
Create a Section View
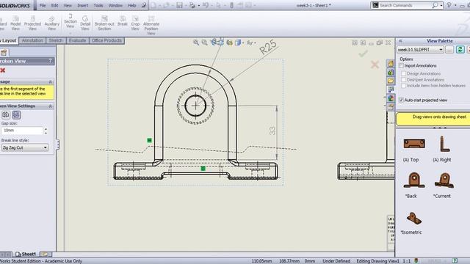[x=70, y=21]
